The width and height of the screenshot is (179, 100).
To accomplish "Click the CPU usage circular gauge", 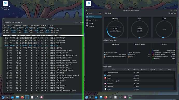I will coord(164,29).
